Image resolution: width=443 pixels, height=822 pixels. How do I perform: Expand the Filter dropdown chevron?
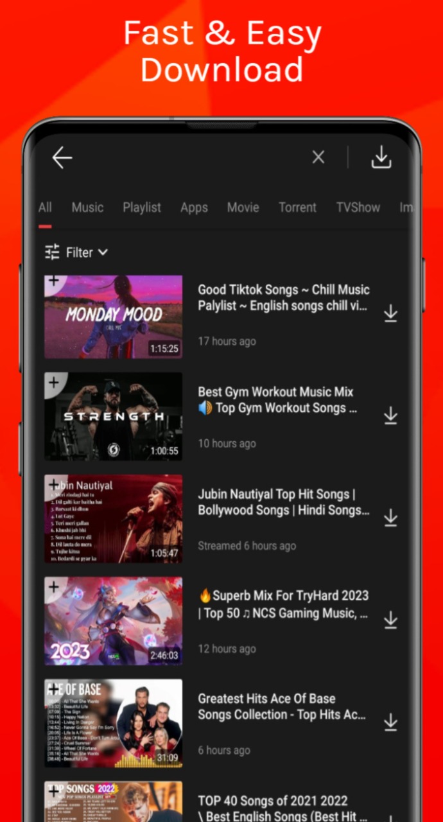(x=103, y=252)
